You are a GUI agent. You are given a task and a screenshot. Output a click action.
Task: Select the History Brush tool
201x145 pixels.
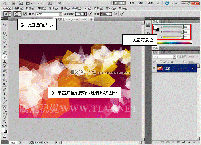pyautogui.click(x=4, y=66)
